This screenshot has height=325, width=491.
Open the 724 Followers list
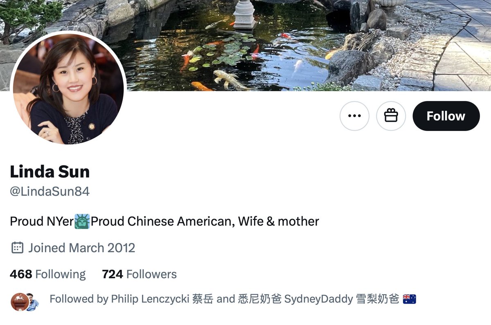140,274
